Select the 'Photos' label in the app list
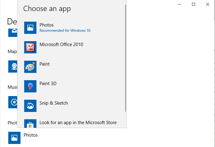The width and height of the screenshot is (215, 147). point(47,25)
